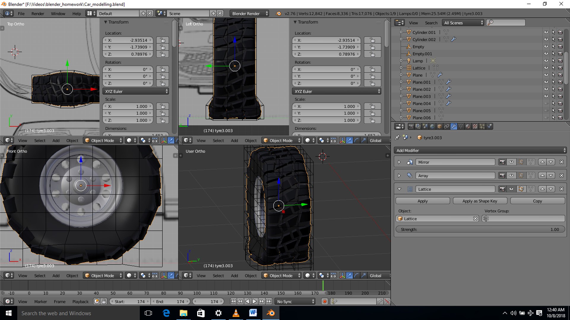Open the No Sync playback dropdown
Image resolution: width=570 pixels, height=320 pixels.
point(295,301)
